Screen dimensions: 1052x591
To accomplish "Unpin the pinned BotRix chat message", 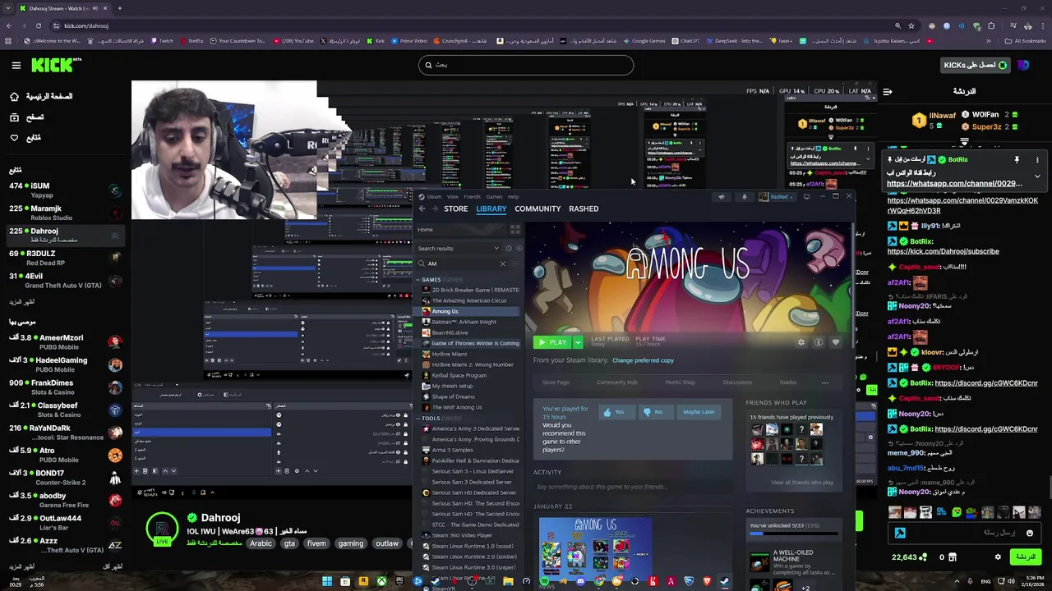I will (1017, 160).
